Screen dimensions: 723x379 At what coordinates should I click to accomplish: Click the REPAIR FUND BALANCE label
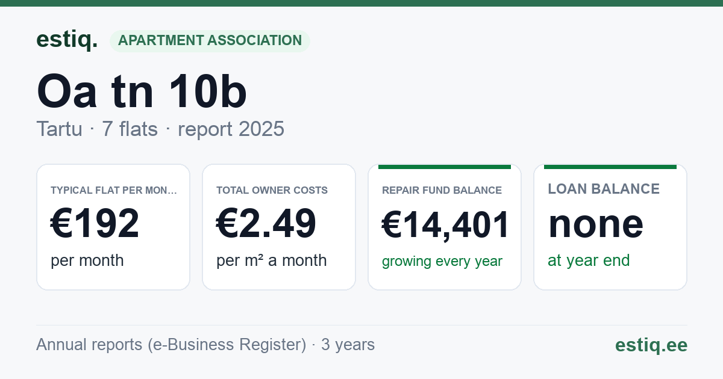(442, 190)
